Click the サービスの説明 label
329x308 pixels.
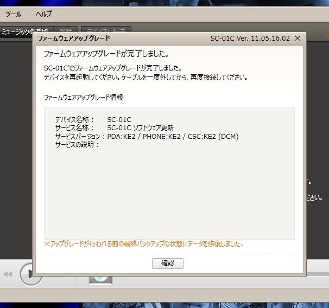77,145
